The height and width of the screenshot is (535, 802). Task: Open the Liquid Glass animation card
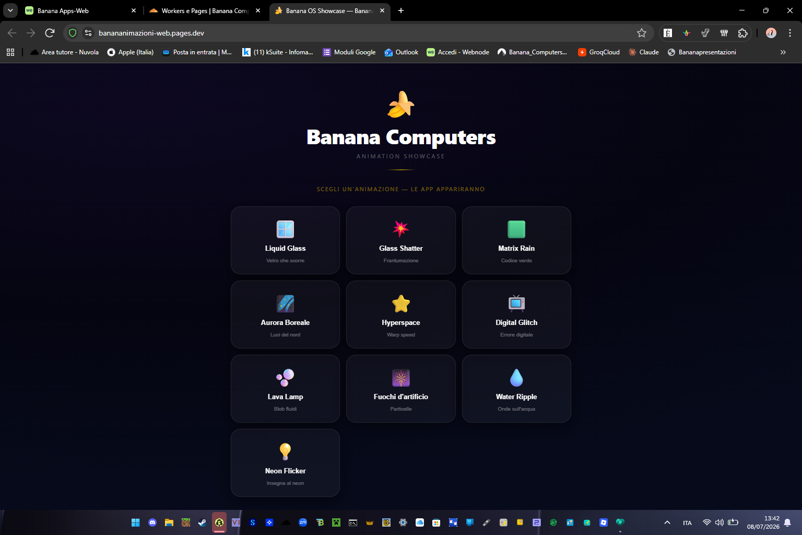[x=285, y=240]
